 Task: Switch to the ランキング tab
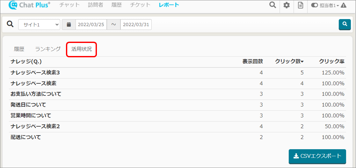point(48,49)
